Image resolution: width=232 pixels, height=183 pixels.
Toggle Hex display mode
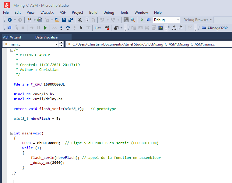tap(98, 28)
